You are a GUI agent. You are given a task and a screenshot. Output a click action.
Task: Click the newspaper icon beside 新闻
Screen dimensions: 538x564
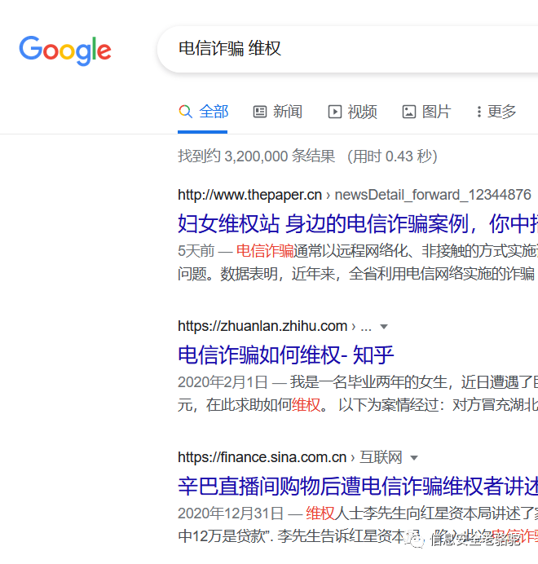click(x=260, y=112)
